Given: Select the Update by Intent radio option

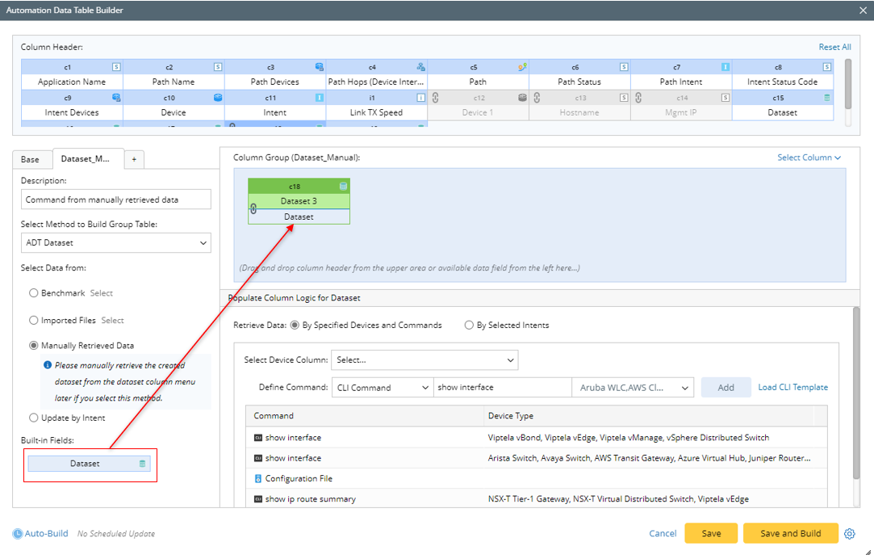Looking at the screenshot, I should pyautogui.click(x=34, y=418).
